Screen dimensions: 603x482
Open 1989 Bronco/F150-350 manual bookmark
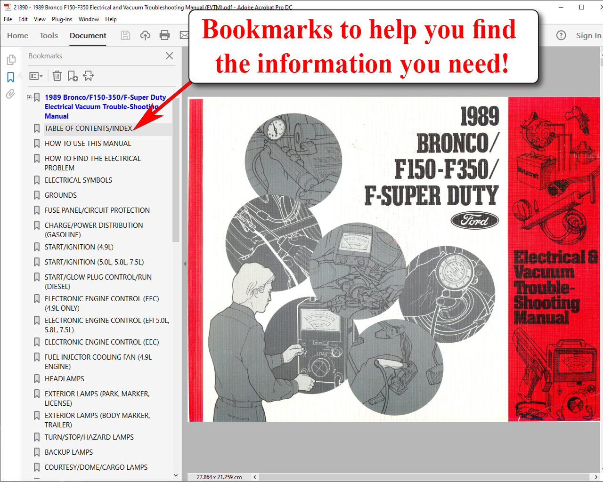(x=105, y=107)
